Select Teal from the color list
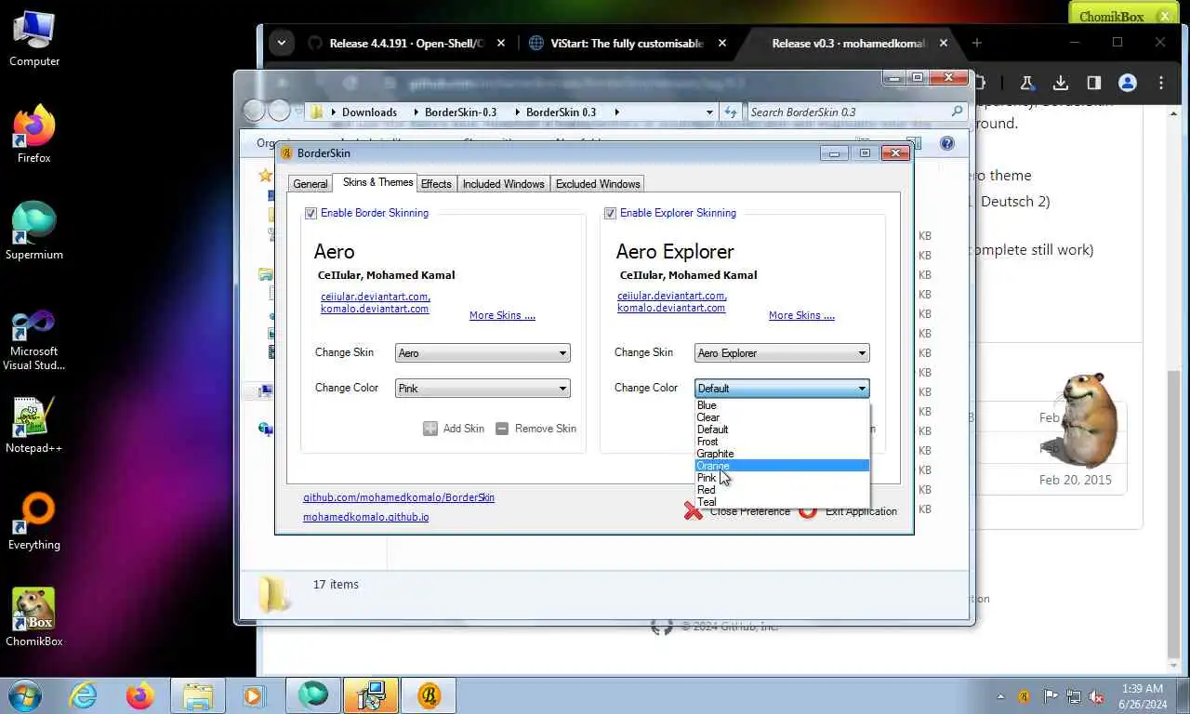 pyautogui.click(x=782, y=502)
